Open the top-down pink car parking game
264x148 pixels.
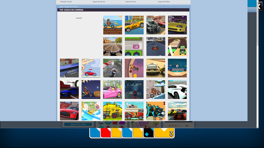134,46
